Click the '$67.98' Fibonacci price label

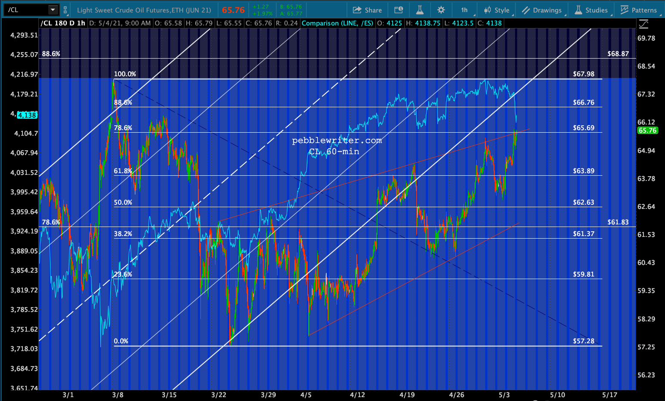coord(584,74)
